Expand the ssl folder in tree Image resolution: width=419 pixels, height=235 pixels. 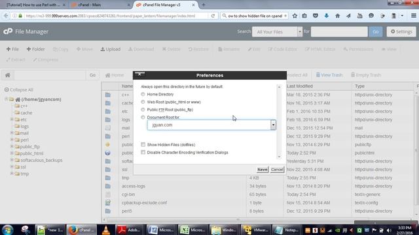click(x=12, y=166)
